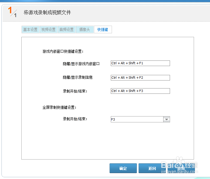The image size is (210, 179).
Task: Go to the 摄像头 tab
Action: (85, 29)
